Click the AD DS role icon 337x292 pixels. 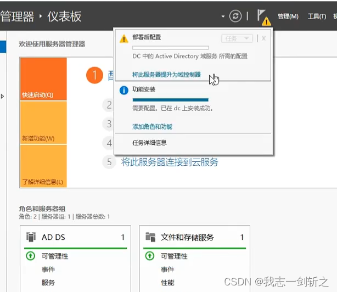(31, 237)
